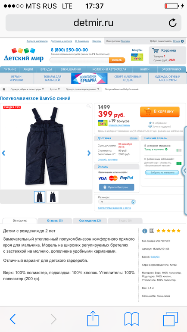This screenshot has width=187, height=332.
Task: Click the magnifier zoom icon on product photo
Action: [89, 106]
